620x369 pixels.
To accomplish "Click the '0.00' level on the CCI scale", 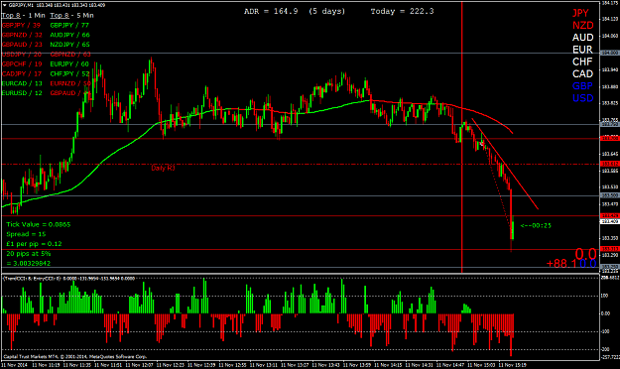I will pos(605,313).
